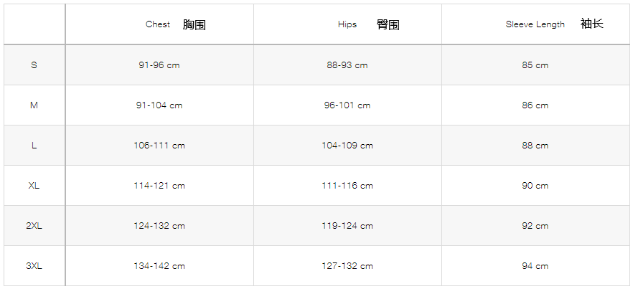633x289 pixels.
Task: Click the 106-111 cm chest cell
Action: (x=159, y=146)
